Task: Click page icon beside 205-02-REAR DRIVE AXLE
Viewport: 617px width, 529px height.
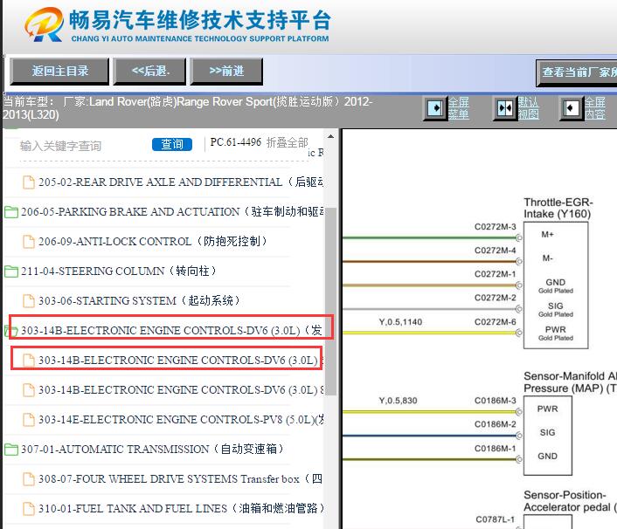Action: pos(28,182)
